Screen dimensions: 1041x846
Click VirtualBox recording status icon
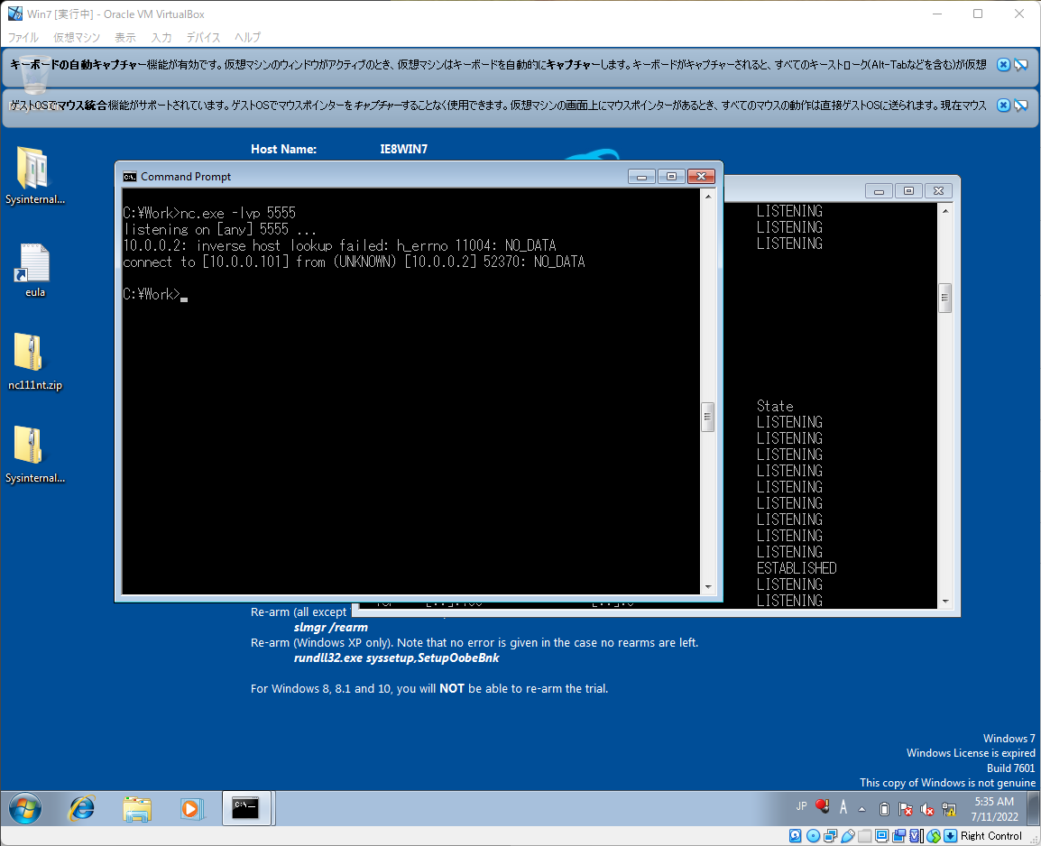point(899,836)
